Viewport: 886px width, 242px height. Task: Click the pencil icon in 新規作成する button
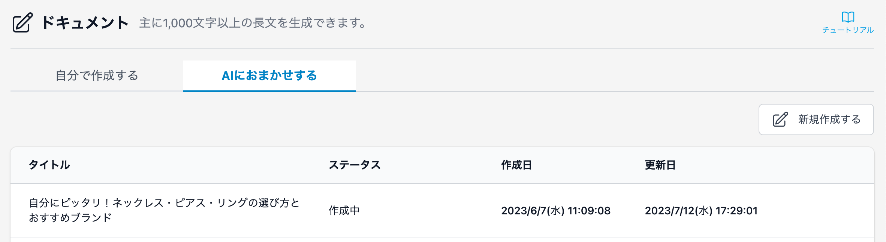(780, 120)
